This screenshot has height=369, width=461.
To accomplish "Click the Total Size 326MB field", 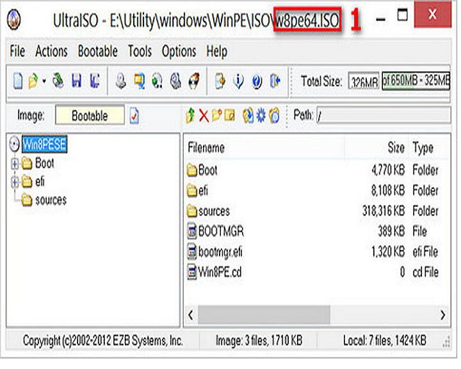I will click(x=364, y=81).
